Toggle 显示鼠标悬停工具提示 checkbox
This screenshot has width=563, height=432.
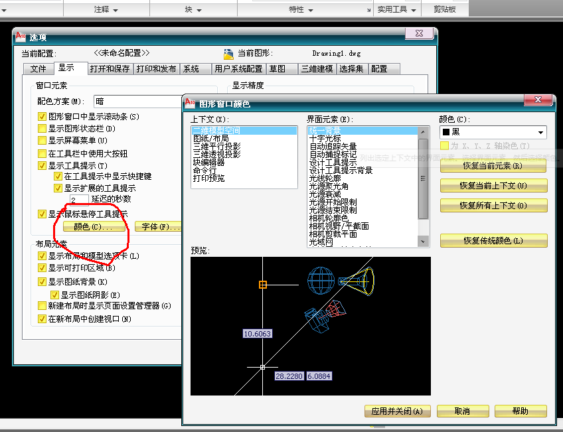pos(42,214)
